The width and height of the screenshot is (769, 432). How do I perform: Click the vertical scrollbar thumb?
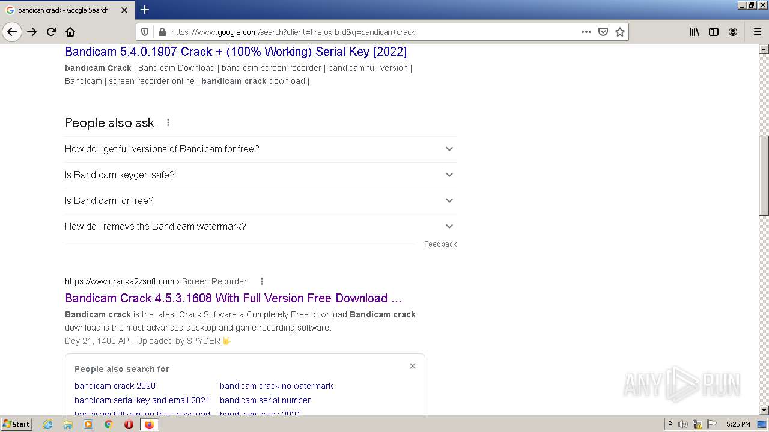pos(764,176)
